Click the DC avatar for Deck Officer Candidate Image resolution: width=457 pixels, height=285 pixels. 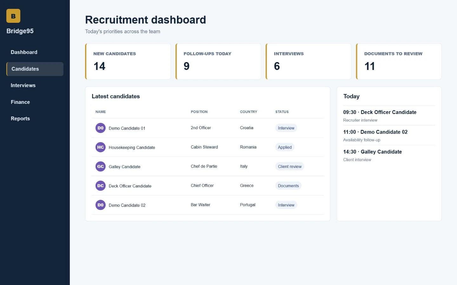pyautogui.click(x=101, y=186)
